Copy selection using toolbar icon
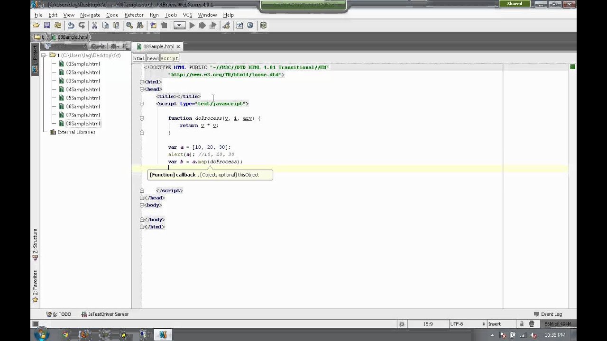607x341 pixels. coord(105,26)
